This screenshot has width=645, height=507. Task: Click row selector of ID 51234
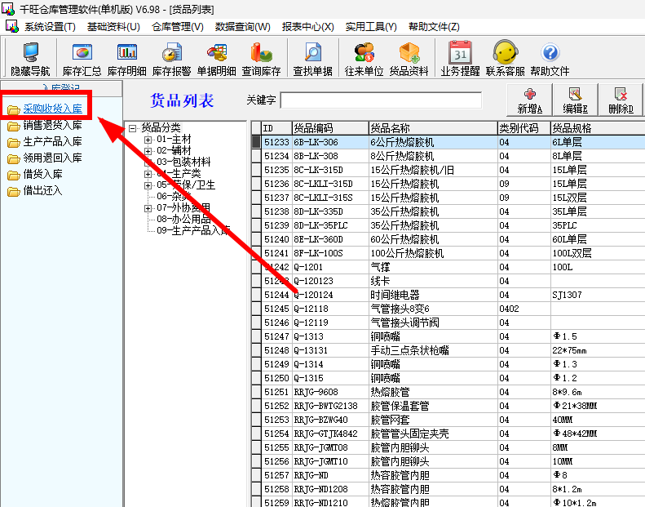256,156
